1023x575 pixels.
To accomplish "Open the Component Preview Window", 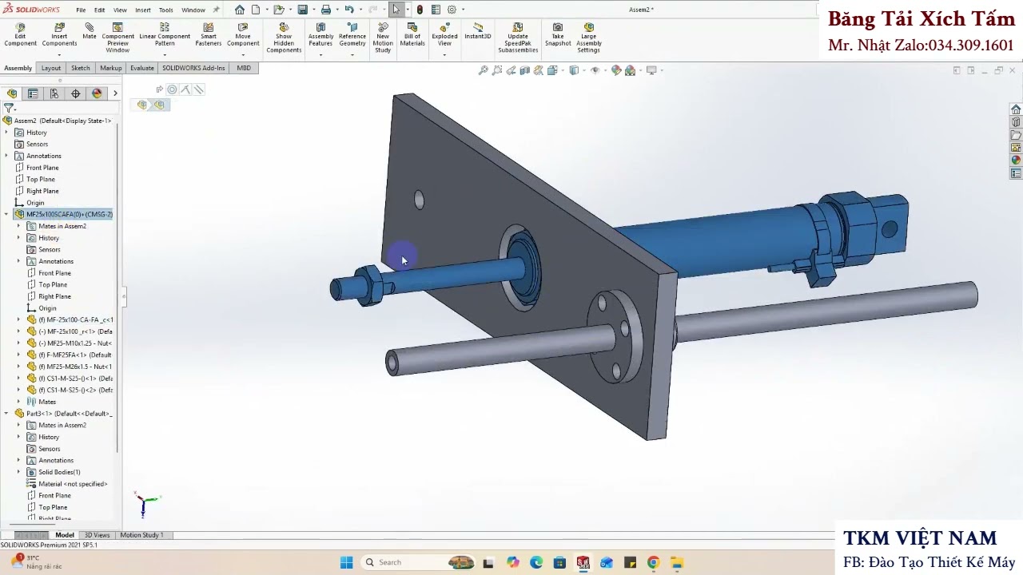I will (x=117, y=38).
